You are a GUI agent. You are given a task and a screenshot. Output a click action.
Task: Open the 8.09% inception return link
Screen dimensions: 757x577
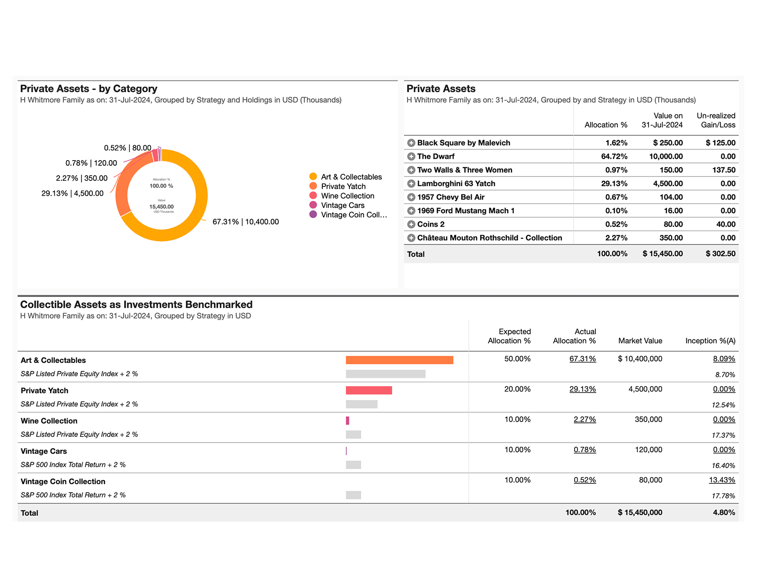724,359
